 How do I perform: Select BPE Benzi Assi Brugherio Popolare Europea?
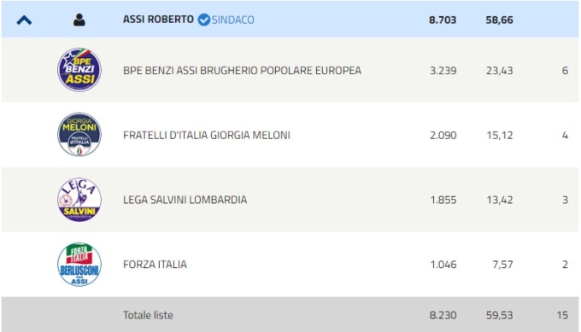pos(242,70)
